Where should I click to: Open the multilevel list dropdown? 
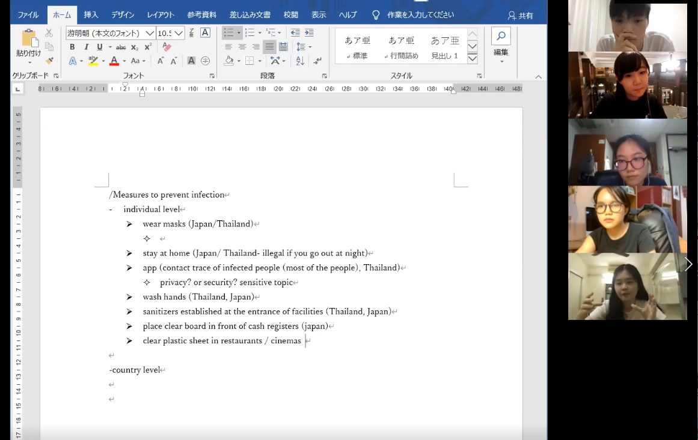pyautogui.click(x=279, y=33)
